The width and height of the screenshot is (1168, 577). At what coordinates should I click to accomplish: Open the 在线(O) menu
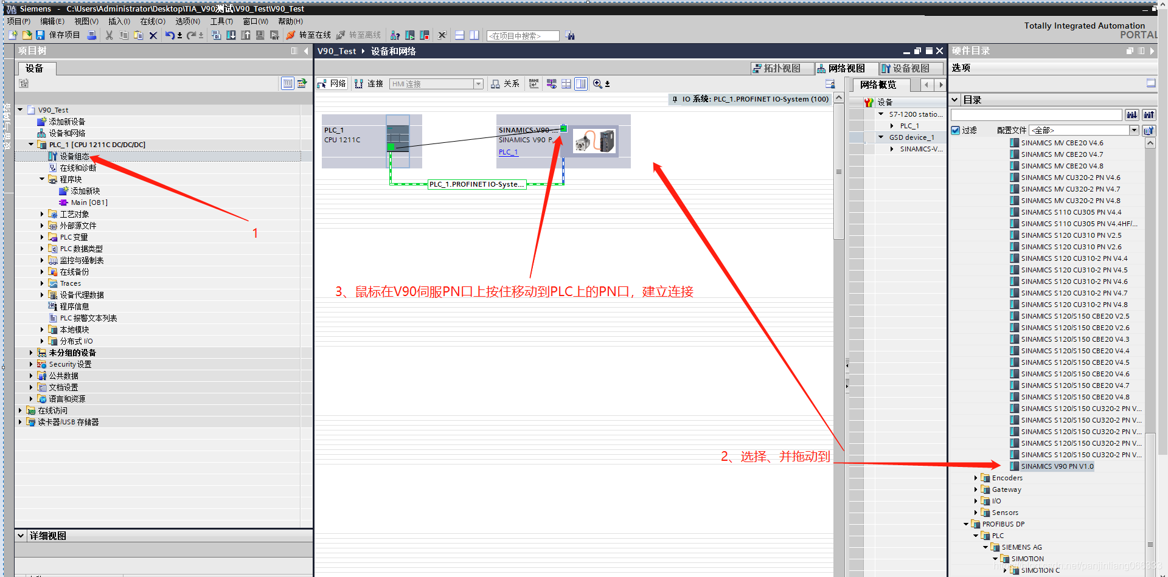click(x=153, y=21)
